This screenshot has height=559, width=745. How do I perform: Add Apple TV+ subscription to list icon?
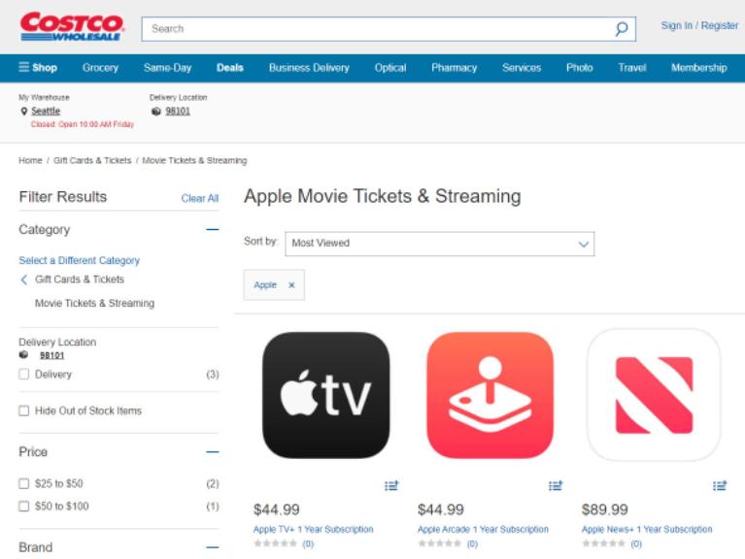(x=391, y=485)
